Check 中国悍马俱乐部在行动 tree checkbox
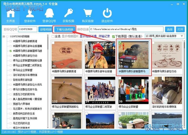188x135 pixels. click(11, 56)
